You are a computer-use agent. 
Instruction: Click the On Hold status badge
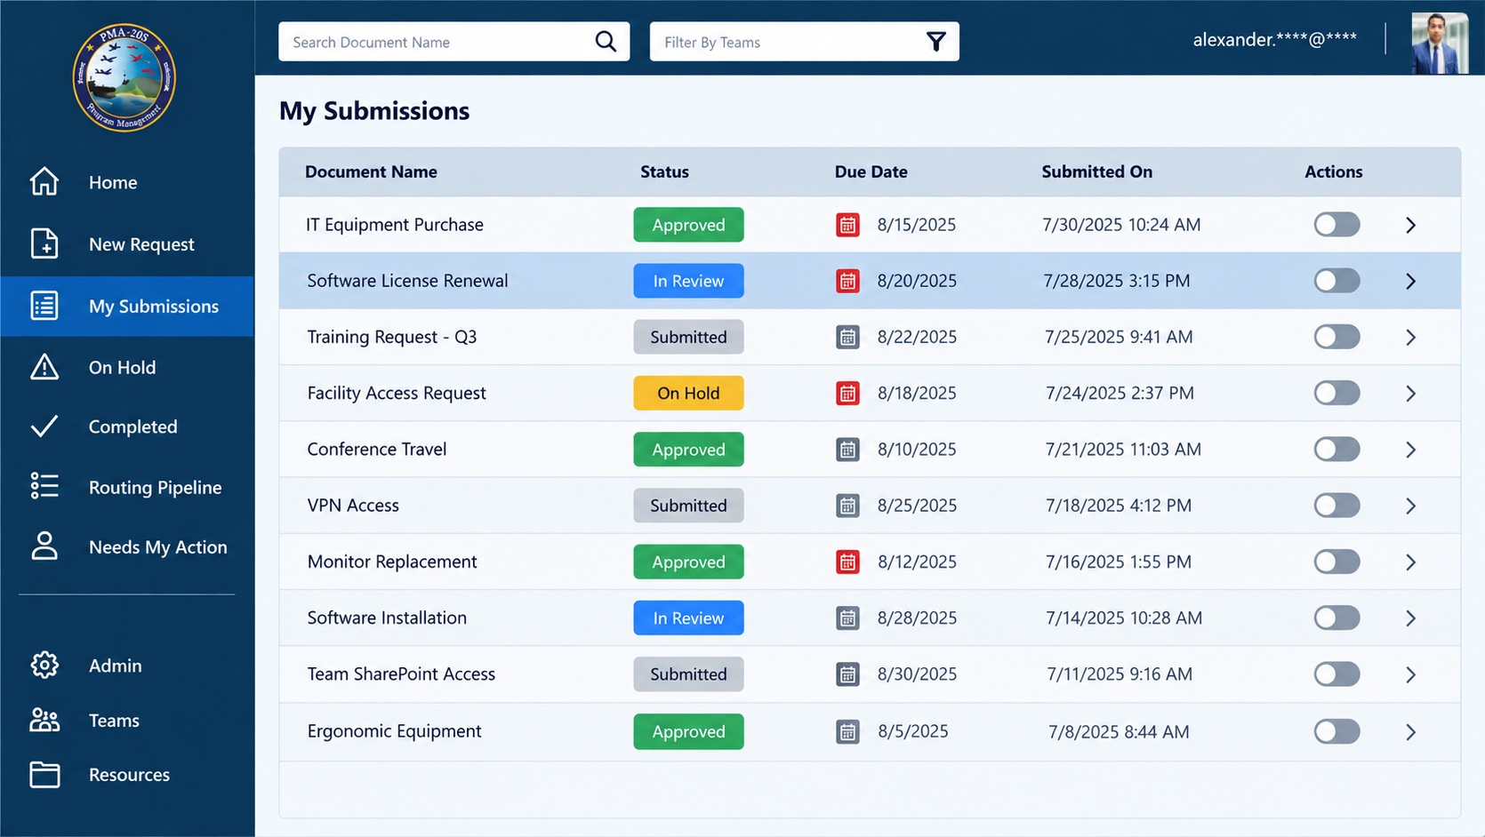(688, 393)
